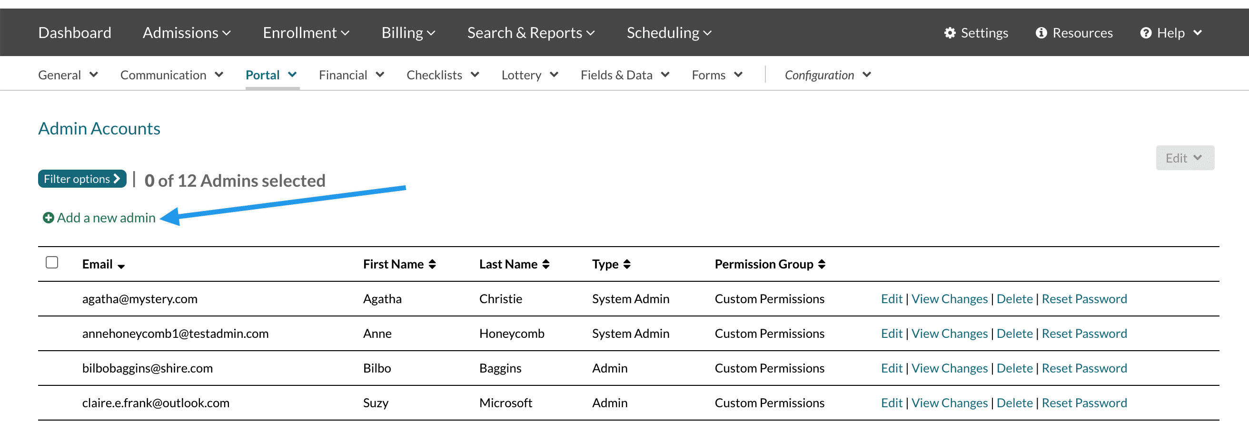Click the green plus icon to add admin
Image resolution: width=1249 pixels, height=421 pixels.
(x=48, y=218)
